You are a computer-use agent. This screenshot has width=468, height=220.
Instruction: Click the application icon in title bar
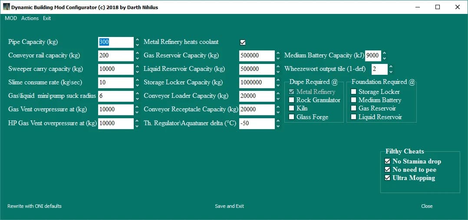[x=6, y=7]
